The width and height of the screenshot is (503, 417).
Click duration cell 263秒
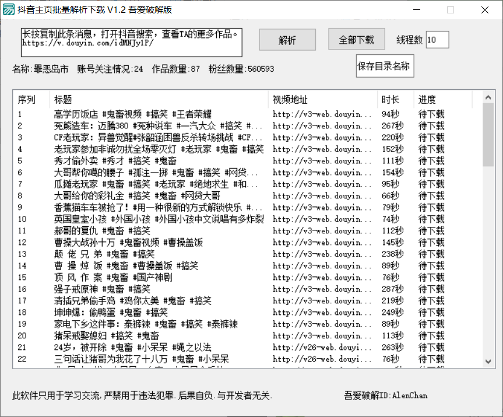pos(392,348)
